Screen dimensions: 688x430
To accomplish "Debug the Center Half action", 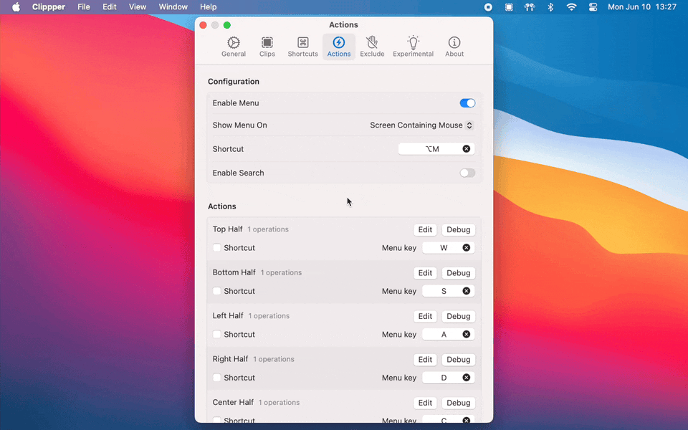I will click(458, 403).
